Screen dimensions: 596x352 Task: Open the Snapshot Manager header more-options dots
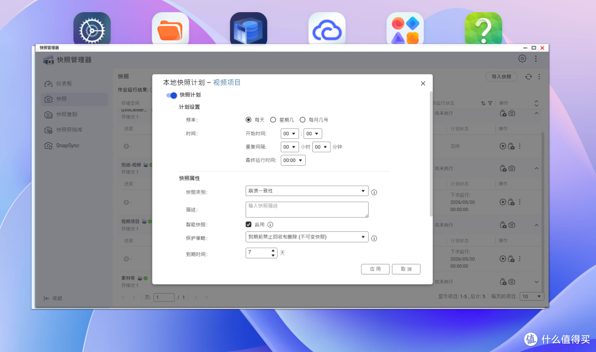tap(536, 58)
